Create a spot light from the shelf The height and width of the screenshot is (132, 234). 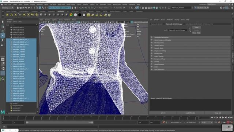[x=20, y=15]
